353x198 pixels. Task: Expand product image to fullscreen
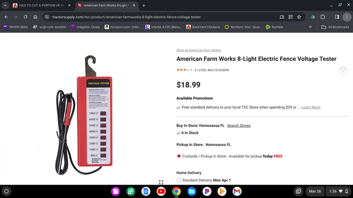coord(161,182)
